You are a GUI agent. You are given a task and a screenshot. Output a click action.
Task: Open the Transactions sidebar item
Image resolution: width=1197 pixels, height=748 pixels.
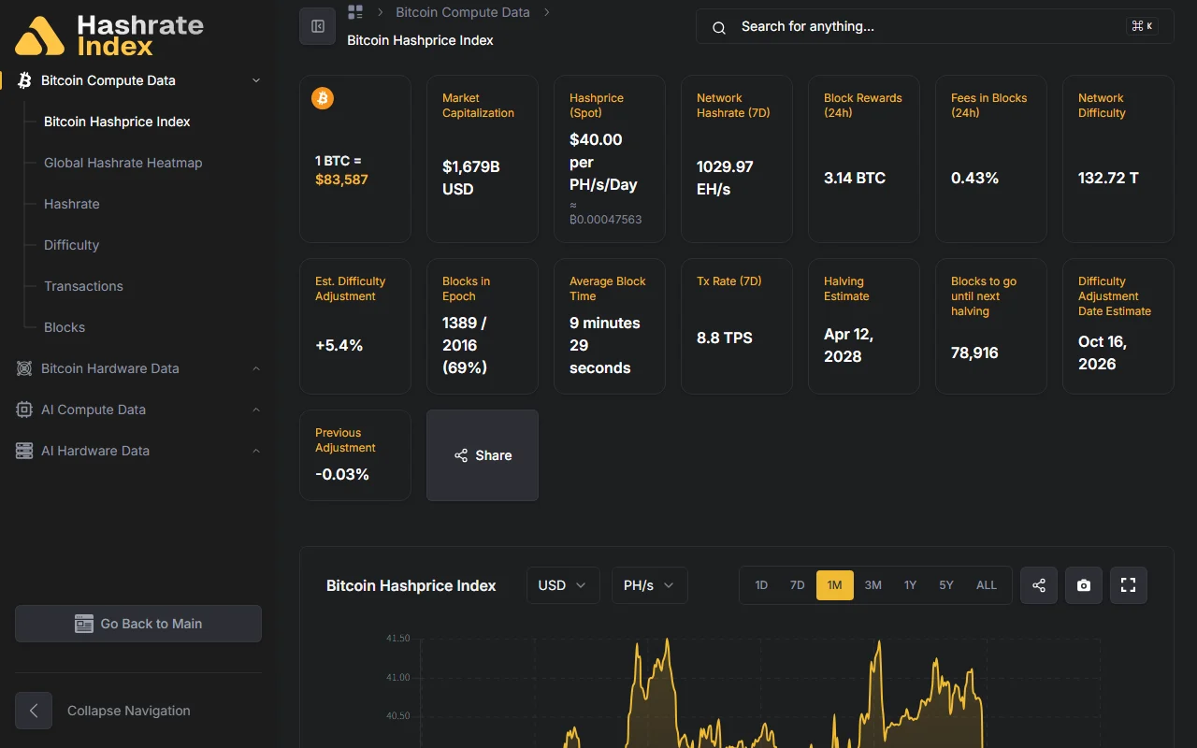pyautogui.click(x=83, y=286)
